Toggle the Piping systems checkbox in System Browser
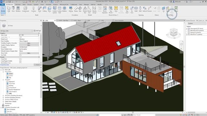This screenshot has height=116, width=207. tap(189, 32)
